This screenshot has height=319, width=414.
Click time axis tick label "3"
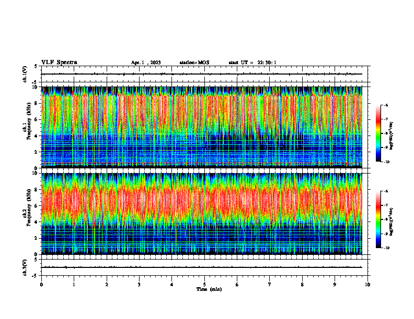click(x=139, y=285)
